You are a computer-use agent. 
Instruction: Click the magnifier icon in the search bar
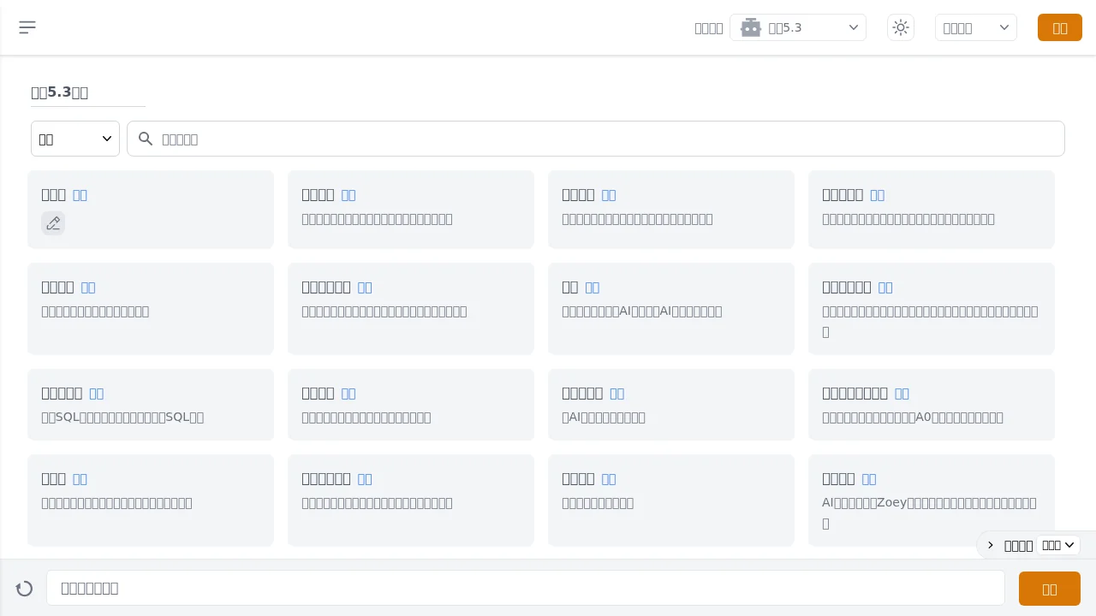point(146,139)
